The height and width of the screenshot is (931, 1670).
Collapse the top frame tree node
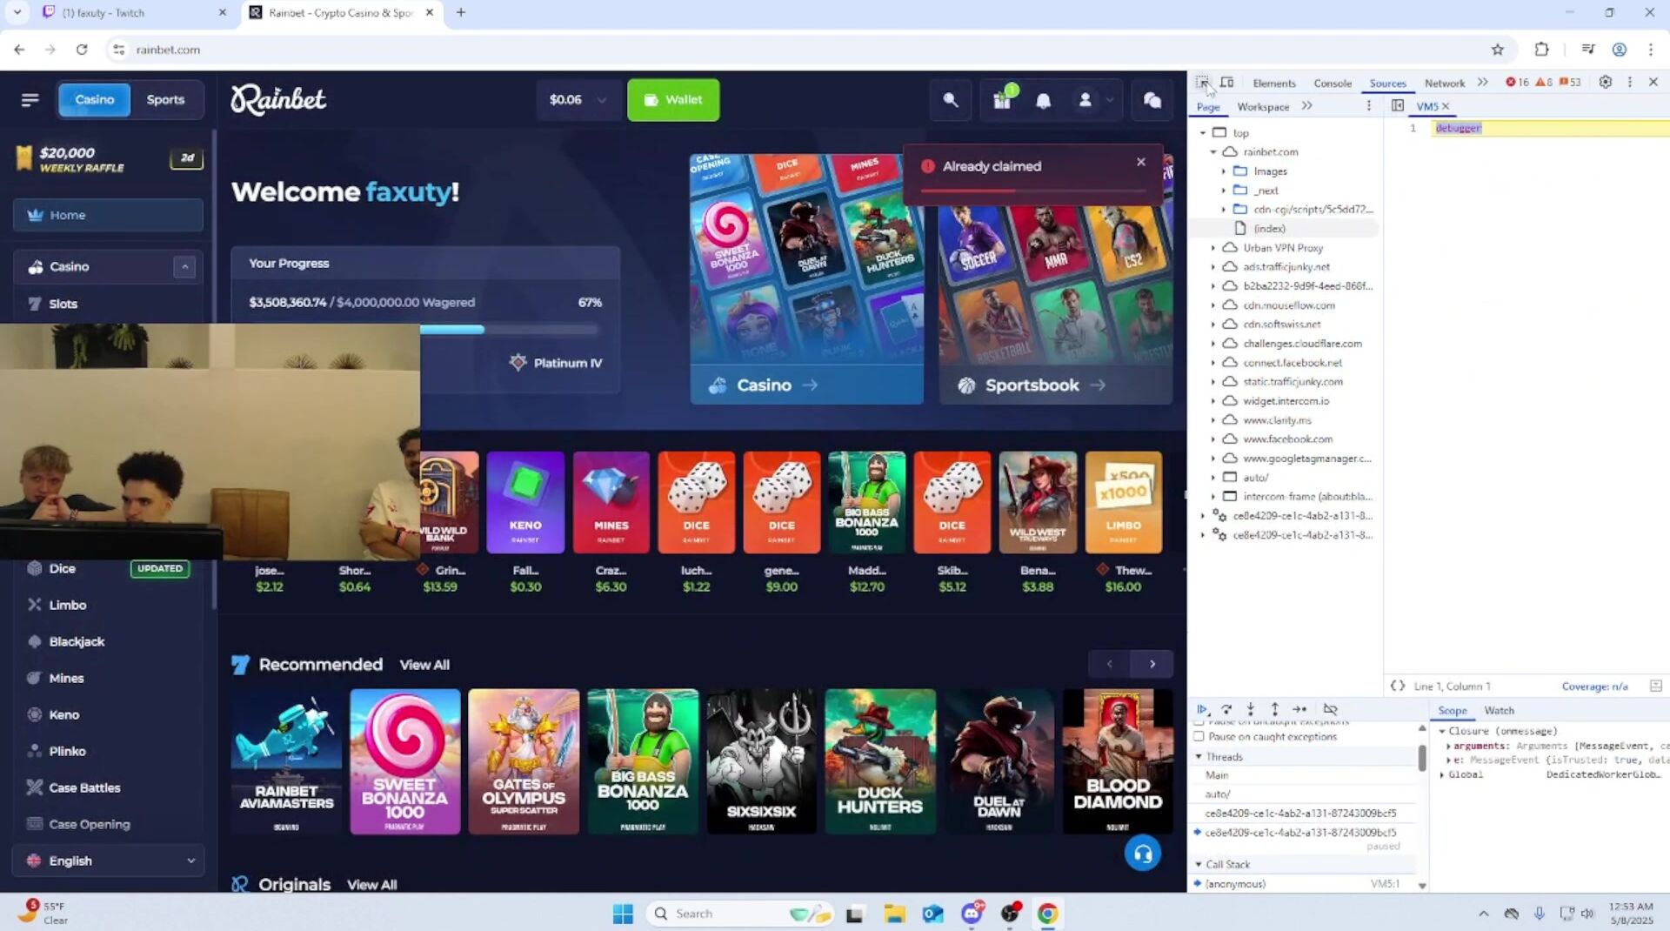tap(1203, 133)
